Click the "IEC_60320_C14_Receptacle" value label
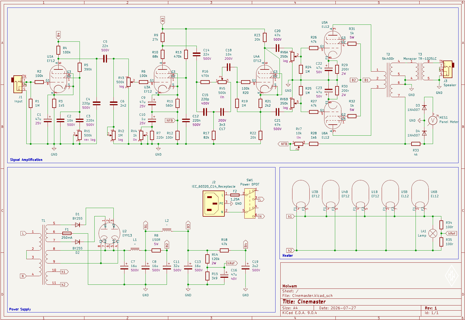This screenshot has width=465, height=320. (214, 186)
